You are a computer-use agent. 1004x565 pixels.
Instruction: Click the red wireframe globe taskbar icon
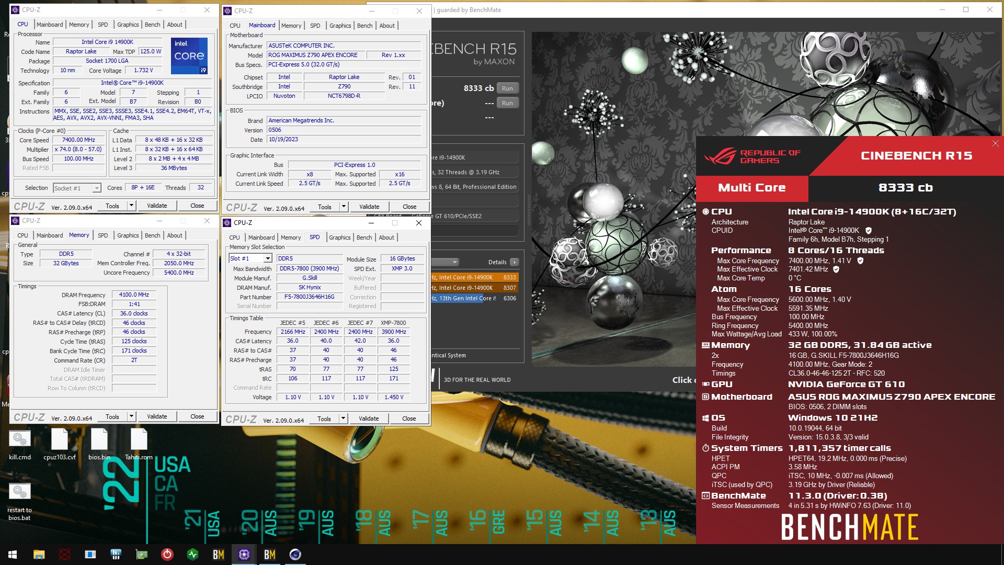(x=65, y=555)
